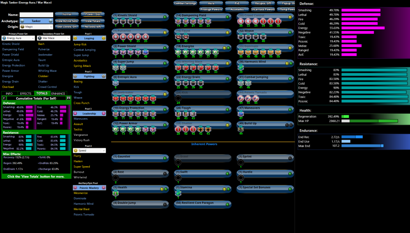Image resolution: width=410 pixels, height=233 pixels.
Task: Open the Pool 4 Speed dropdown
Action: (89, 151)
